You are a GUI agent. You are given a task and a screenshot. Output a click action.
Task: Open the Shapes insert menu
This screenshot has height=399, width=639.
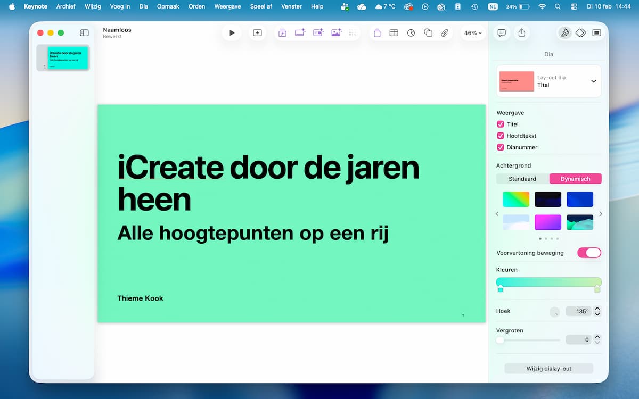pyautogui.click(x=428, y=33)
